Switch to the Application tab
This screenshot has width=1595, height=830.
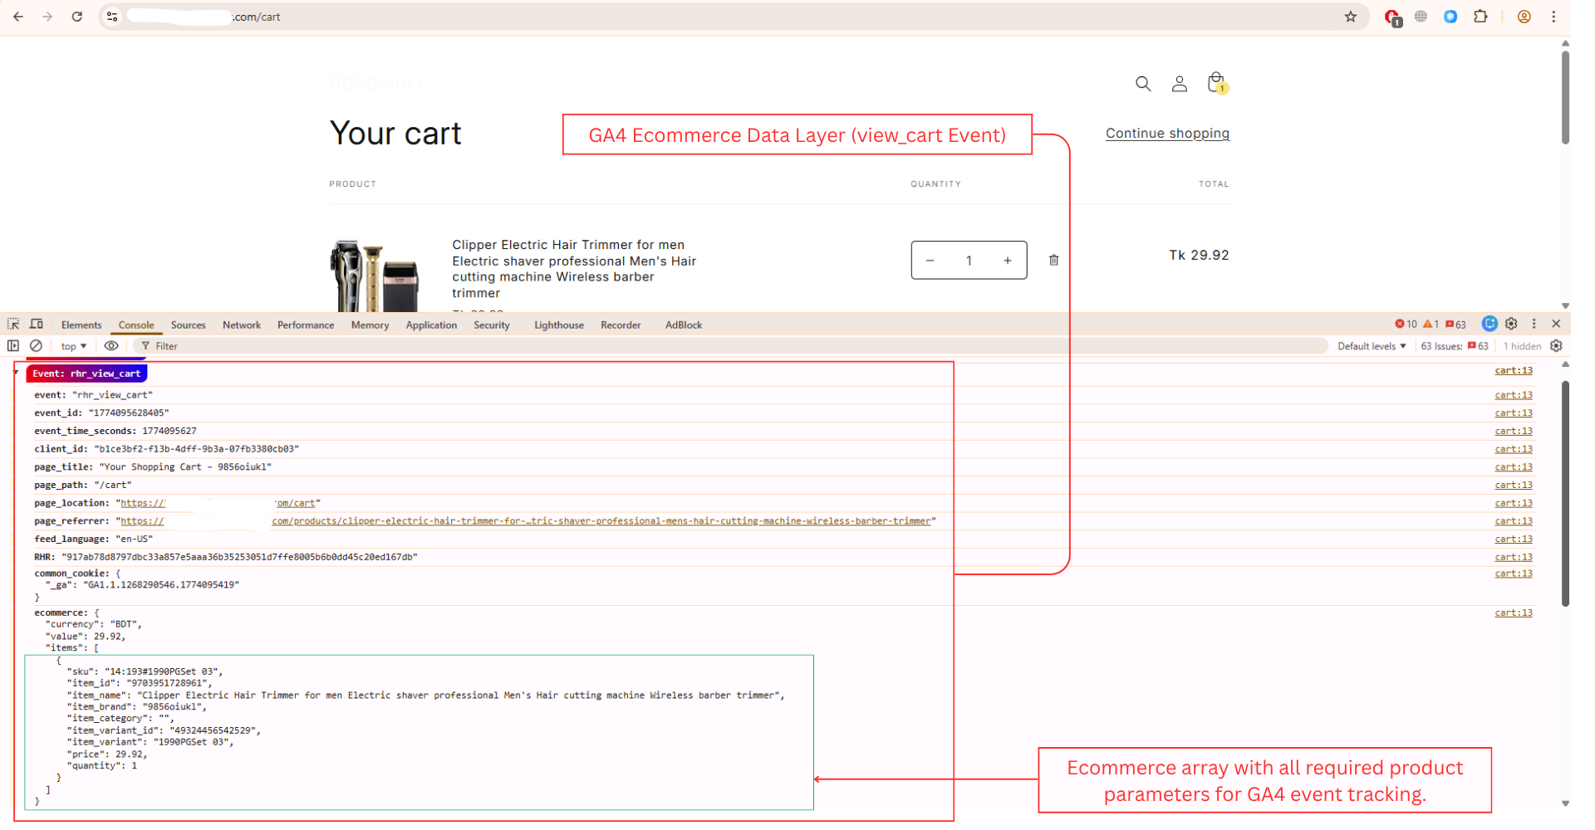(x=431, y=325)
